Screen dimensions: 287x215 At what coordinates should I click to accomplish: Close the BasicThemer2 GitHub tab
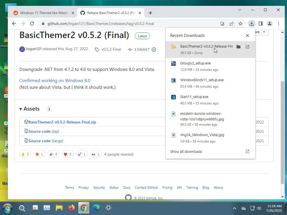click(140, 13)
